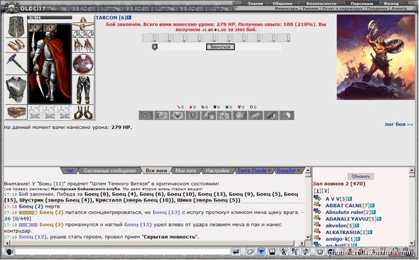Image resolution: width=419 pixels, height=260 pixels.
Task: Open the round shield equipment slot
Action: 83,64
